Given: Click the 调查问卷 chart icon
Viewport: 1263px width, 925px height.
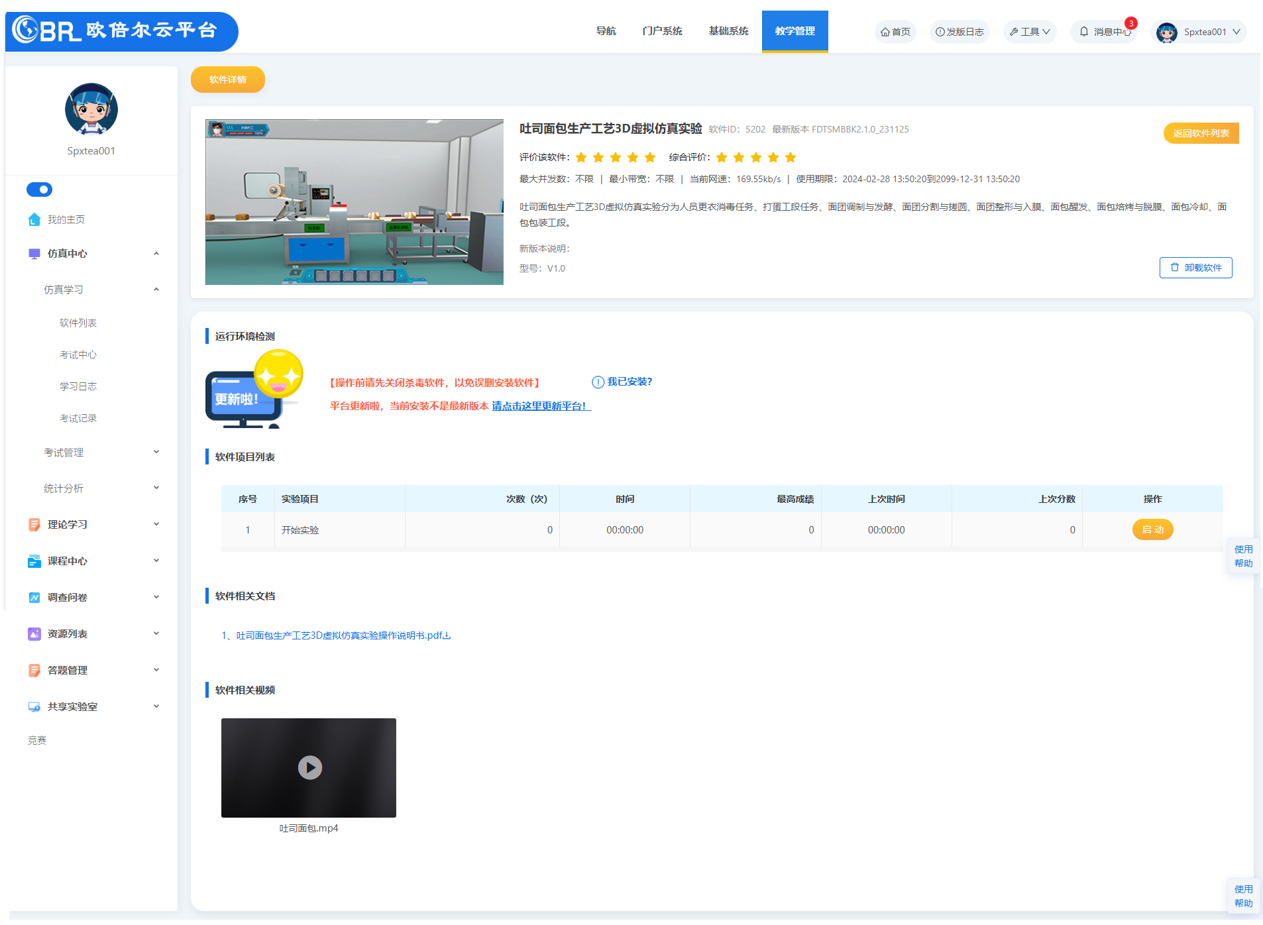Looking at the screenshot, I should (x=34, y=598).
